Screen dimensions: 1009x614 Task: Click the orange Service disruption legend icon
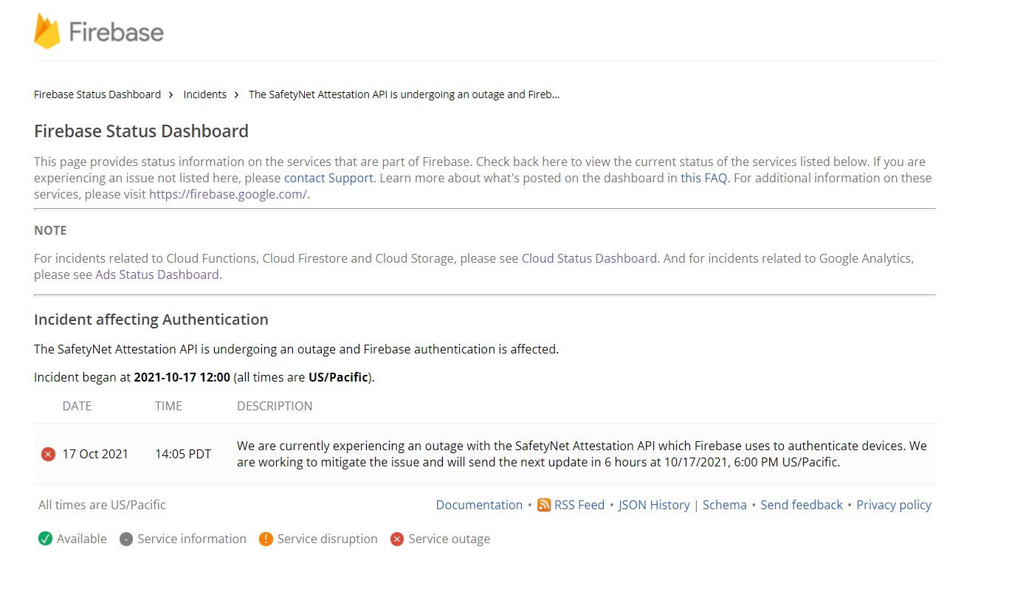pos(266,539)
